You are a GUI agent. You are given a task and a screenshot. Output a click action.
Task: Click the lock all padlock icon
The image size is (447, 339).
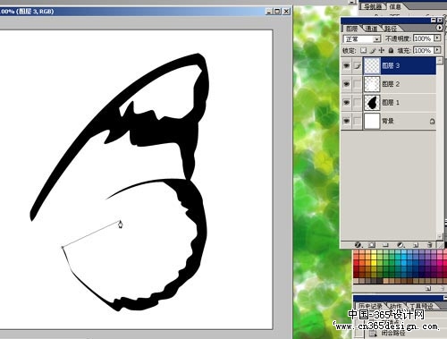pos(392,50)
